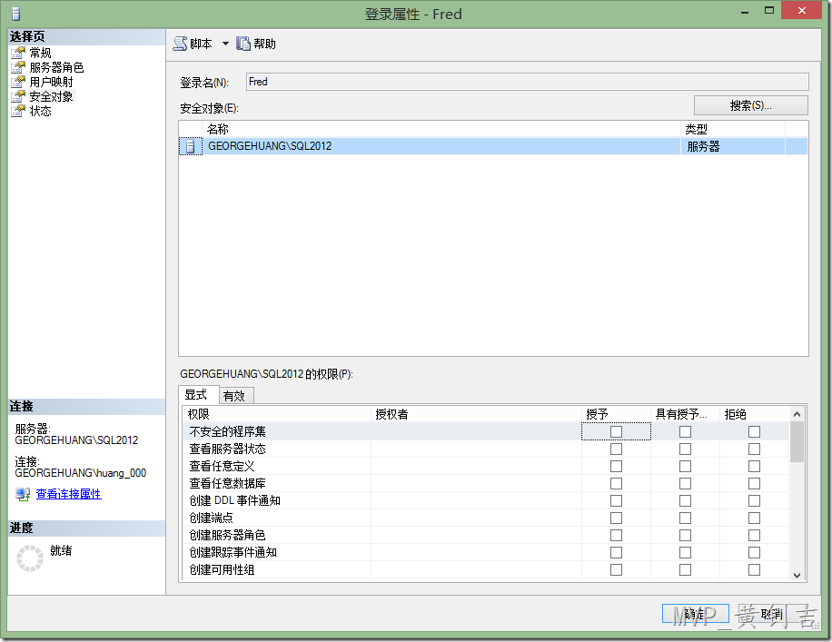
Task: Click permissions list scroll up arrow
Action: pos(797,414)
